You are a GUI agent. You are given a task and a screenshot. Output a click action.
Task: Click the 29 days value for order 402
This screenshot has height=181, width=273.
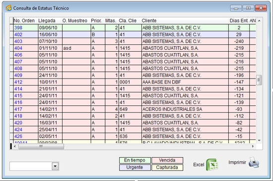click(x=239, y=34)
